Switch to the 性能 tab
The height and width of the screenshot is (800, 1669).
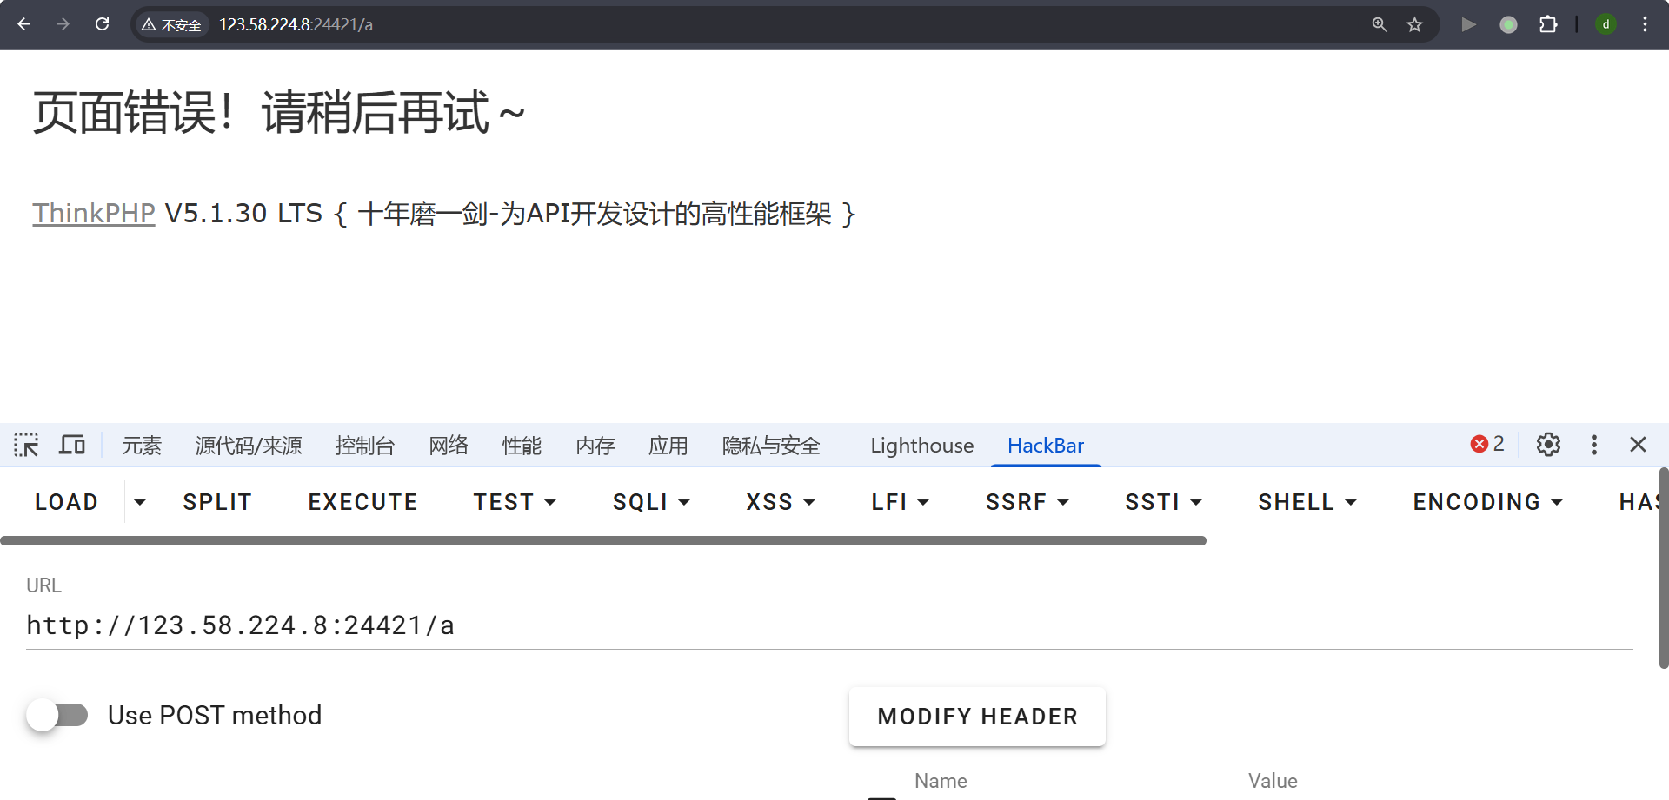[522, 446]
